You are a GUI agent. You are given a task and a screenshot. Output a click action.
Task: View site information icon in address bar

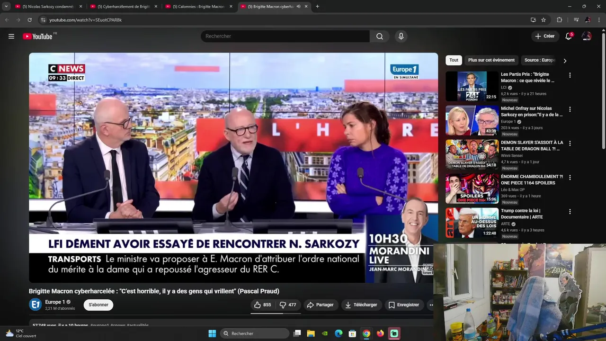43,20
